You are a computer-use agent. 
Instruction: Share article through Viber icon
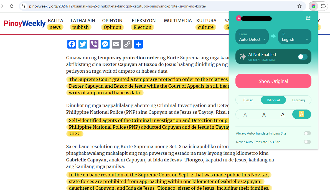pos(94,44)
